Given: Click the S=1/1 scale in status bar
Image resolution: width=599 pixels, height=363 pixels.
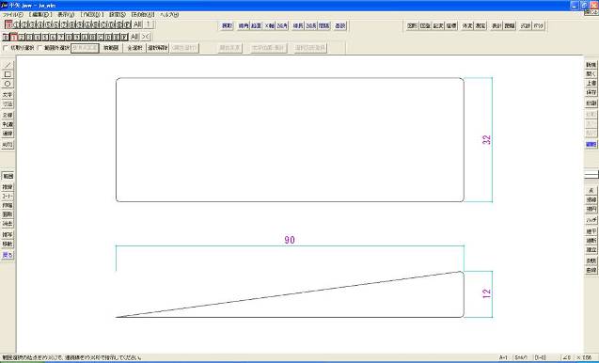Looking at the screenshot, I should (521, 357).
